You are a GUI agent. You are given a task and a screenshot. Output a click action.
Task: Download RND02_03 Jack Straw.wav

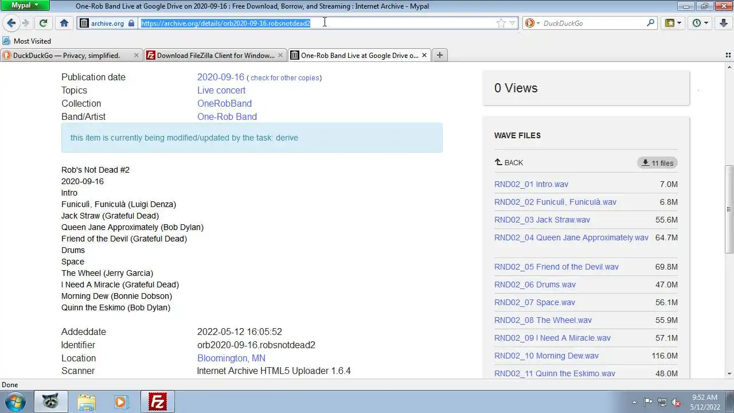[542, 220]
